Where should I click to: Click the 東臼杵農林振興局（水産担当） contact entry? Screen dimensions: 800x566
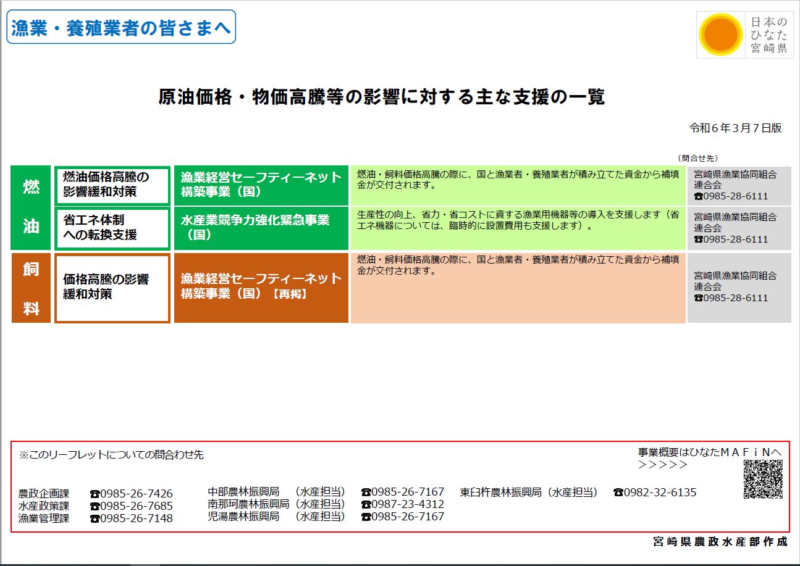(x=529, y=493)
